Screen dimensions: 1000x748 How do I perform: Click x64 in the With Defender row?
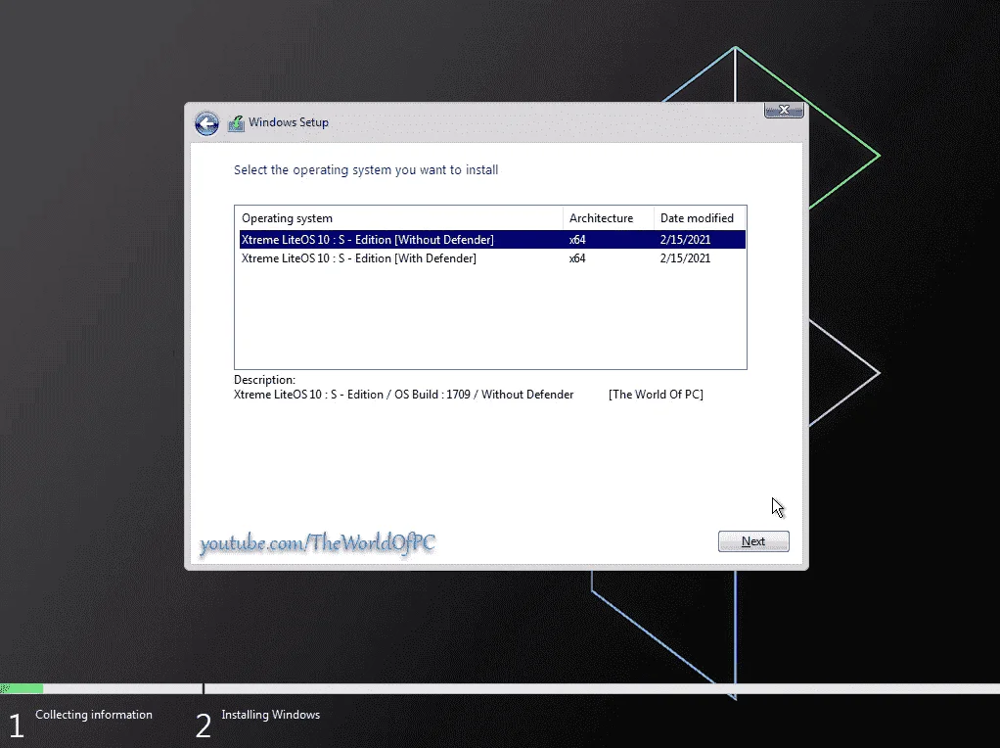click(x=577, y=258)
